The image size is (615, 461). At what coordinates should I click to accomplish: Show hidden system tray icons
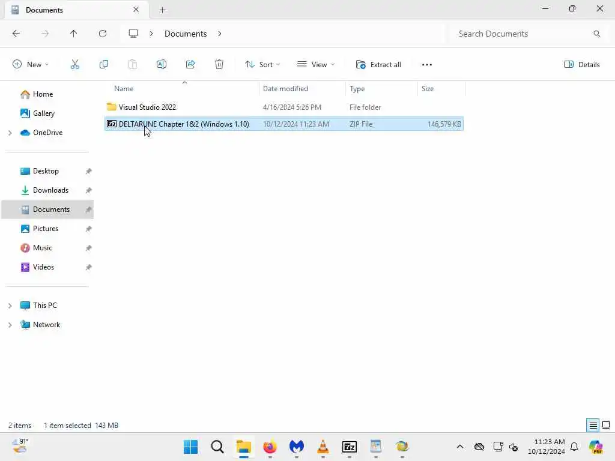point(460,447)
